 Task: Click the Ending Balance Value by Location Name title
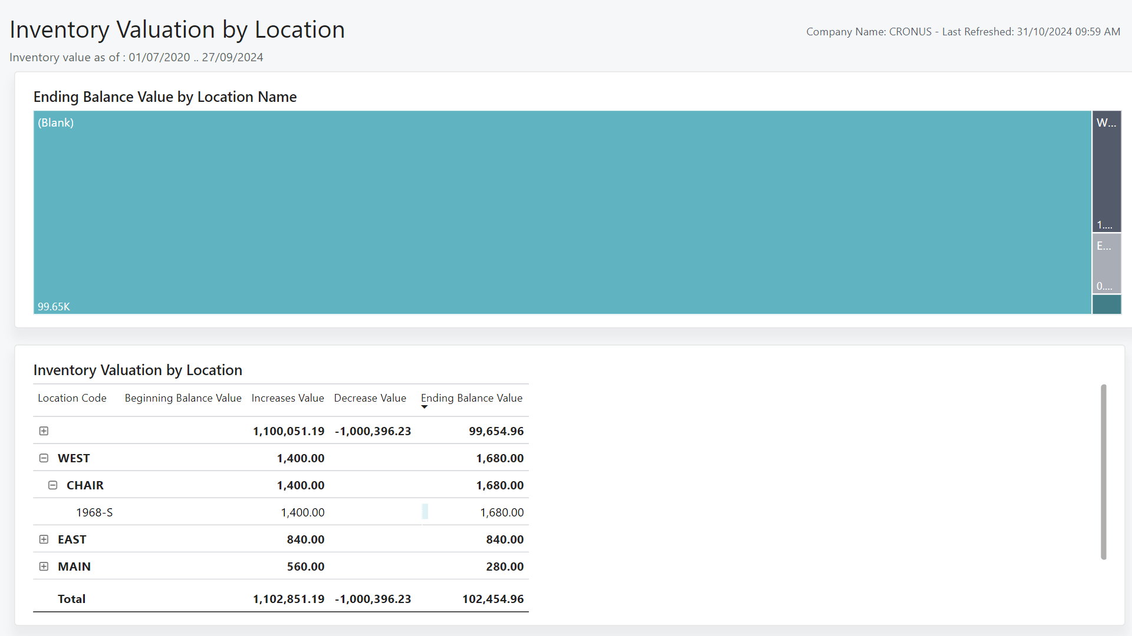coord(165,97)
